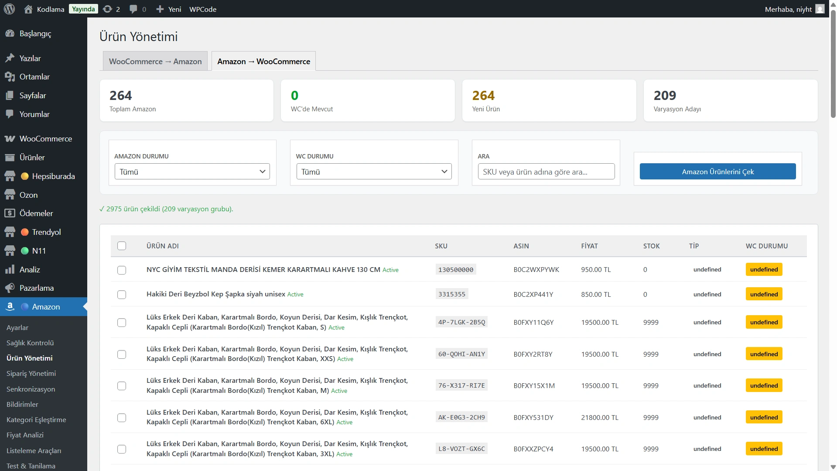The height and width of the screenshot is (471, 837).
Task: Check the box for Manda Derisi Kemer product
Action: pyautogui.click(x=122, y=270)
